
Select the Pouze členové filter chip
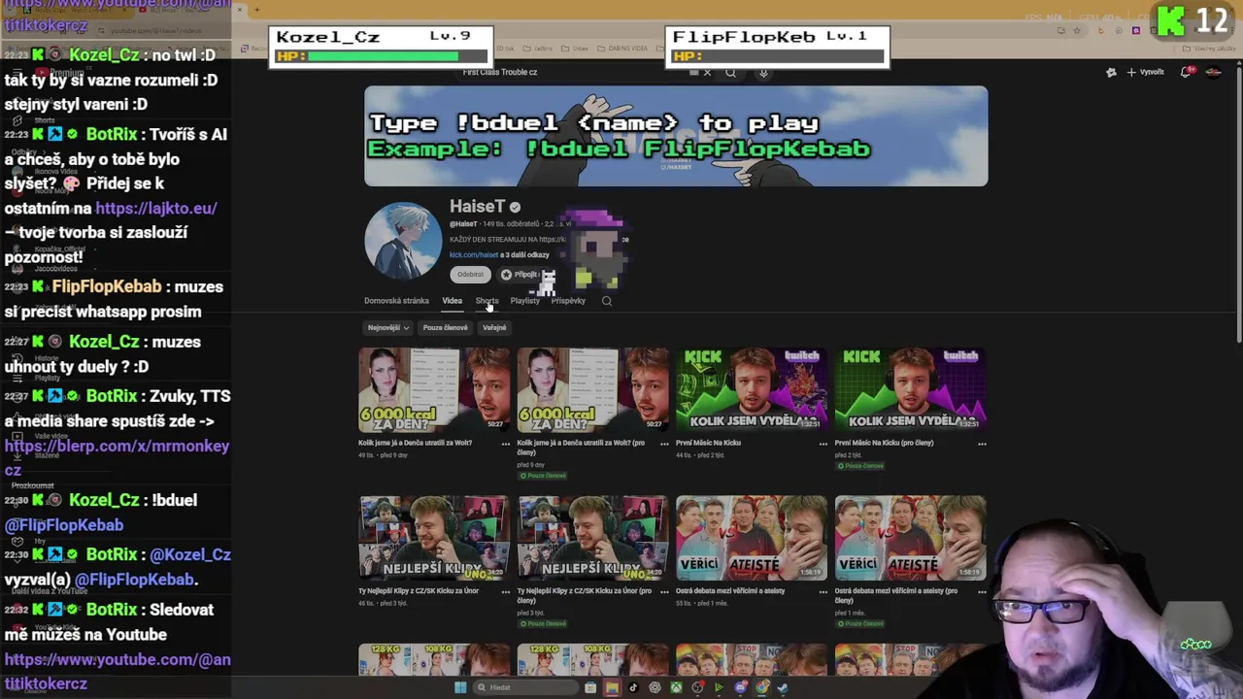pyautogui.click(x=445, y=327)
